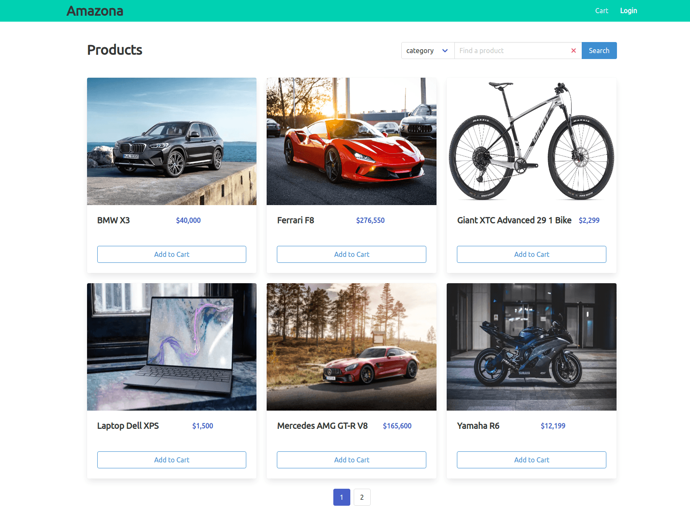The width and height of the screenshot is (690, 521).
Task: Add Laptop Dell XPS to cart
Action: [x=172, y=460]
